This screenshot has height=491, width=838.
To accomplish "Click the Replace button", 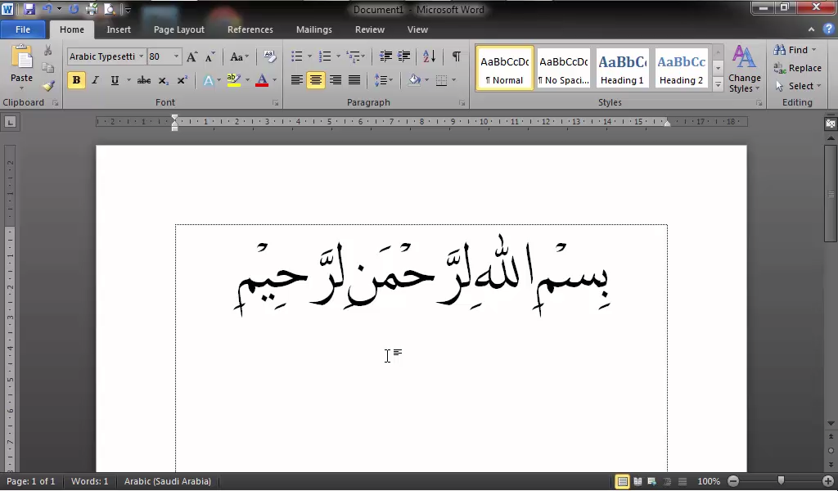I will [x=797, y=68].
